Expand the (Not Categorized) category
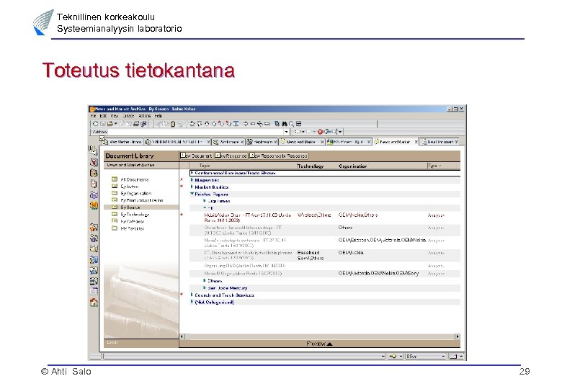The image size is (562, 389). [x=192, y=302]
